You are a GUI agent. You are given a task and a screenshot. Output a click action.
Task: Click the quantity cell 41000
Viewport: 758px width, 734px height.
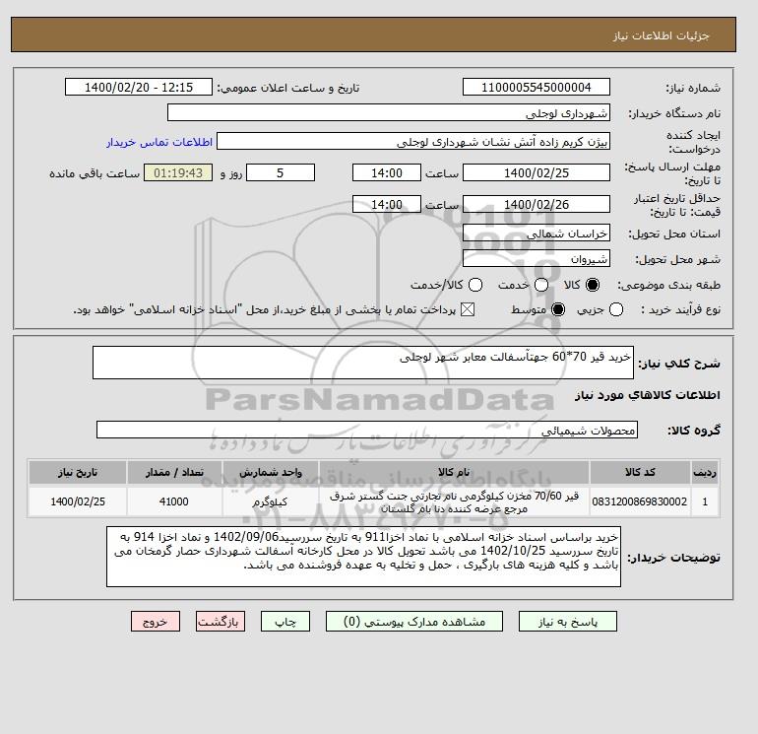(174, 501)
